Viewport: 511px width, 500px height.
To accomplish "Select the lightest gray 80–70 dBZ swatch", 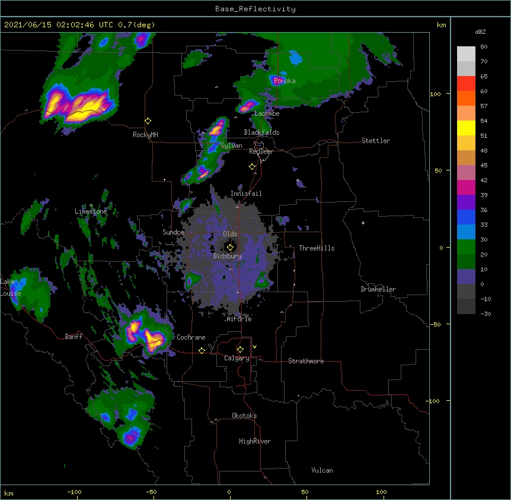I will 466,54.
